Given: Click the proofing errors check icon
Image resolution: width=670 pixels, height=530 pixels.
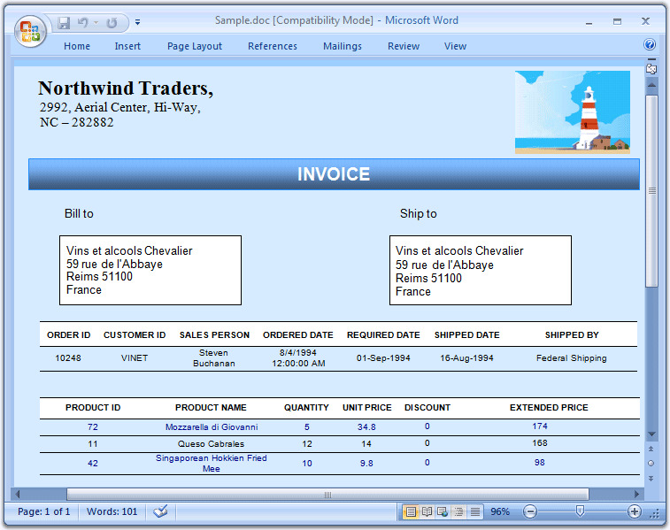Looking at the screenshot, I should point(161,511).
